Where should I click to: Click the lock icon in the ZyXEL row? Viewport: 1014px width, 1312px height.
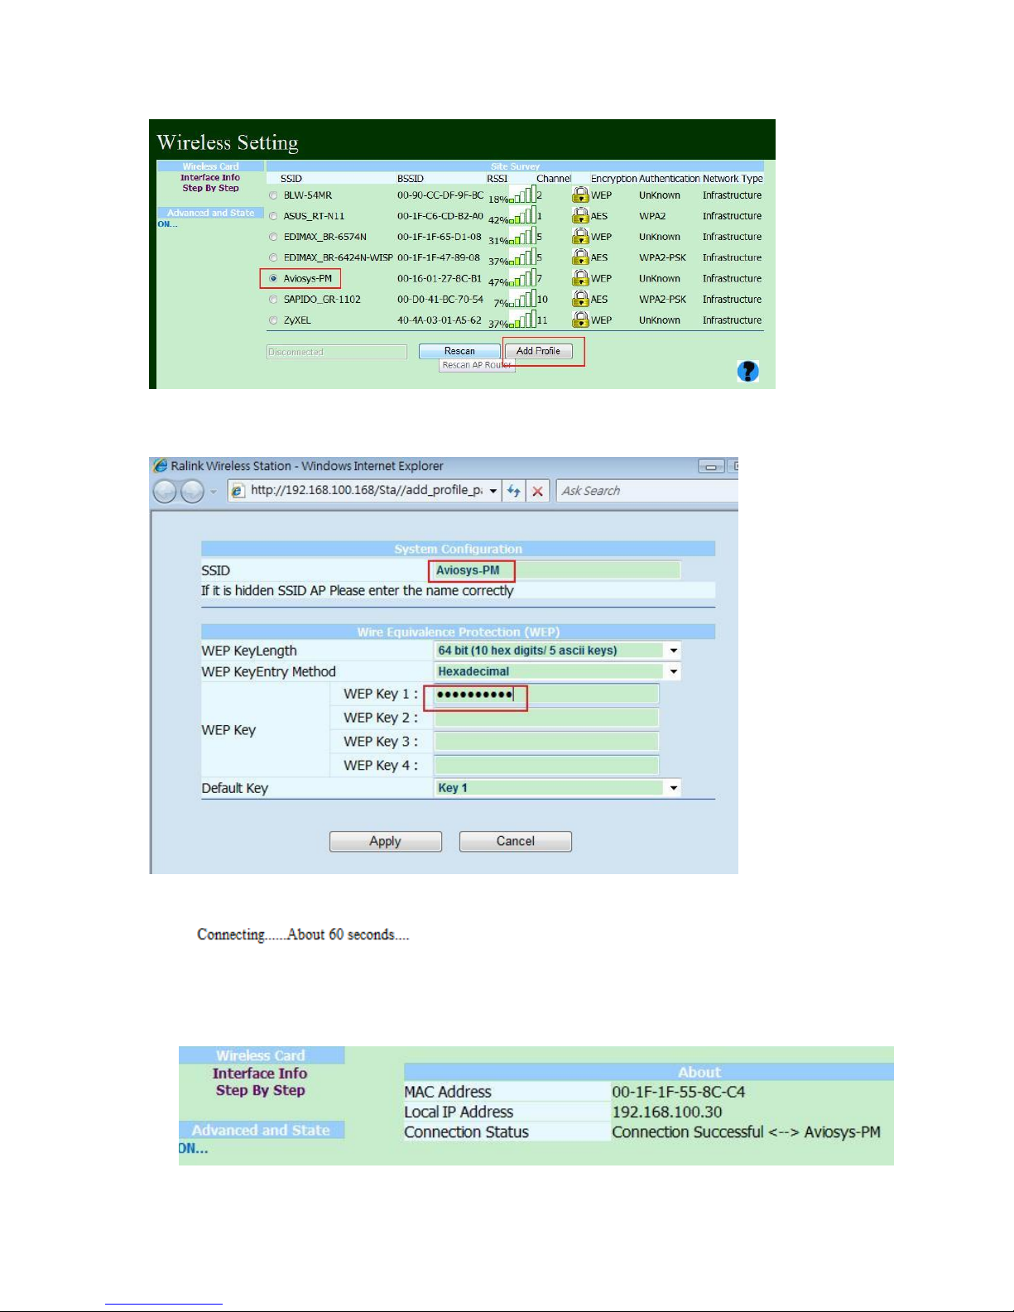point(580,320)
